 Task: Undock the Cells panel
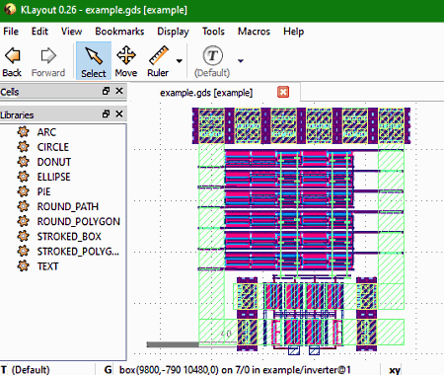(x=106, y=91)
